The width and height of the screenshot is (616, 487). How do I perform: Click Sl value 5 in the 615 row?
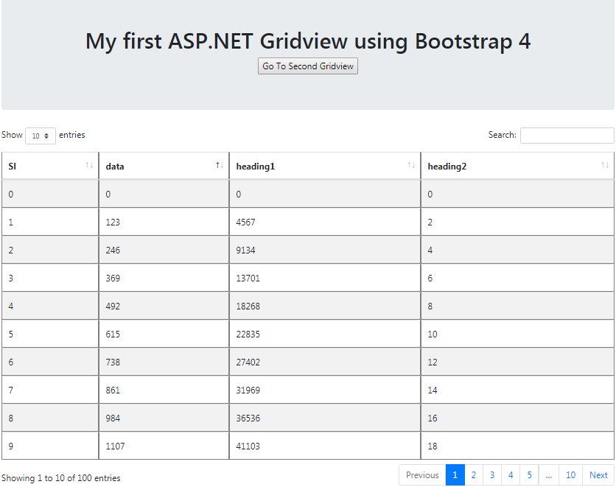[x=50, y=334]
